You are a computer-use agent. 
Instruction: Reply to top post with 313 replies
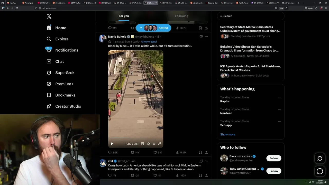click(x=112, y=28)
